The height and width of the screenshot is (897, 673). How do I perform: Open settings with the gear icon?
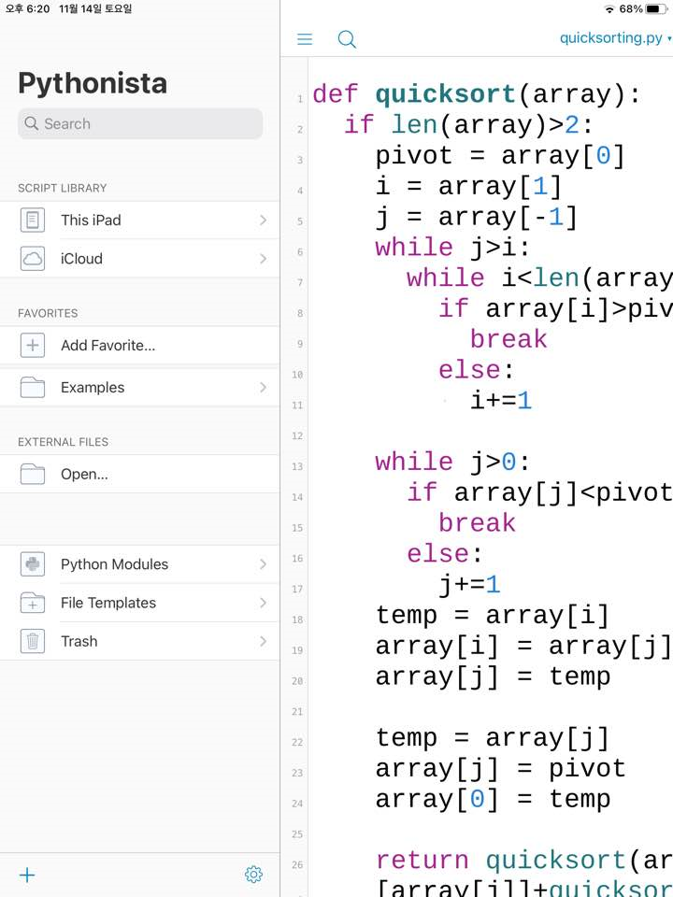pyautogui.click(x=253, y=875)
